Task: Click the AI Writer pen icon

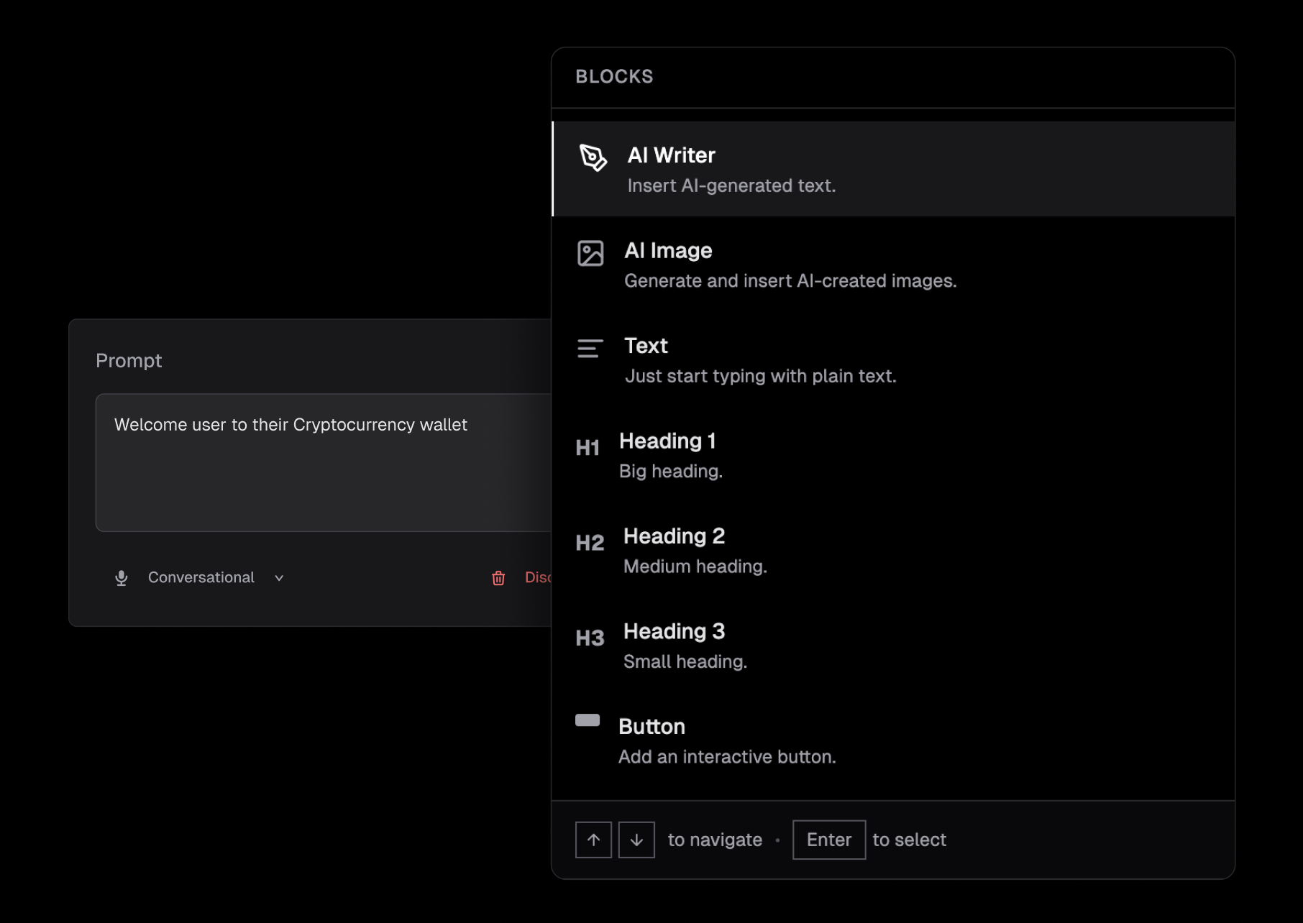Action: click(593, 157)
